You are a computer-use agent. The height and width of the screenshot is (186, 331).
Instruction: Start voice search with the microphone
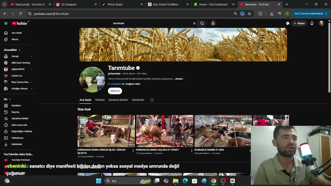click(x=213, y=23)
